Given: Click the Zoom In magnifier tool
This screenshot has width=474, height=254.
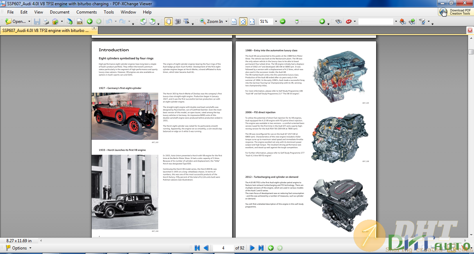Looking at the screenshot, I should coord(211,22).
